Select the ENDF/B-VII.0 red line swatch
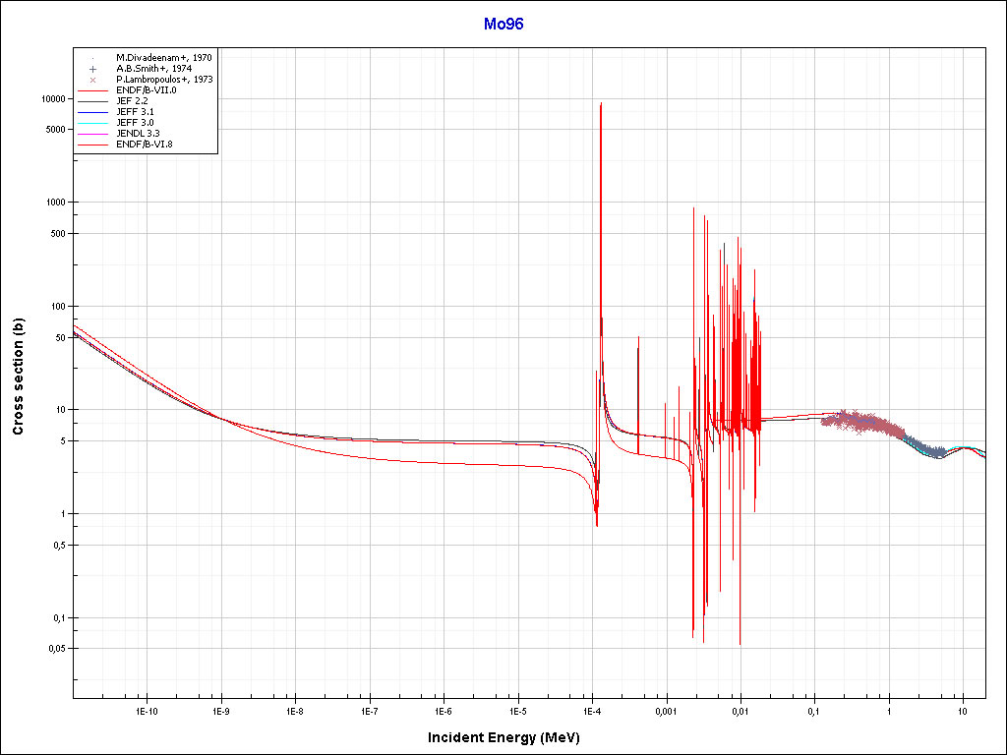This screenshot has width=1007, height=755. point(92,90)
